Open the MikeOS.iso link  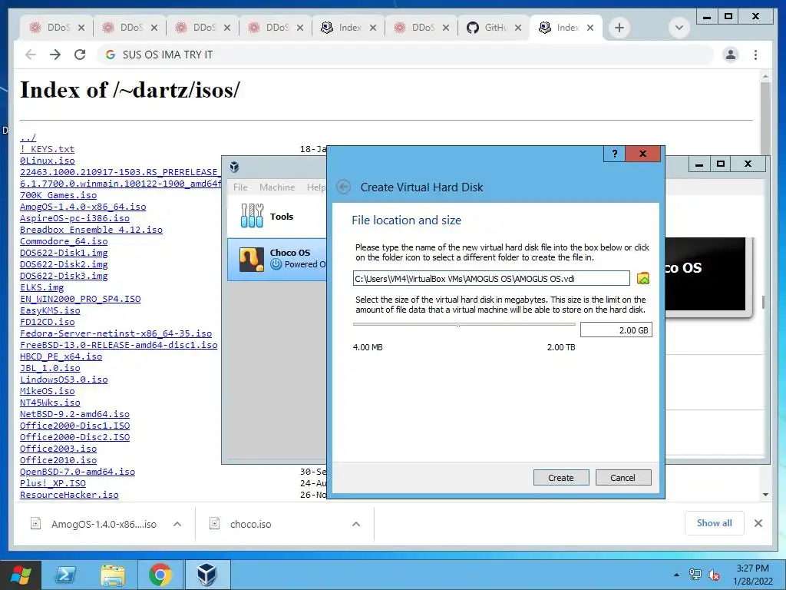tap(47, 391)
